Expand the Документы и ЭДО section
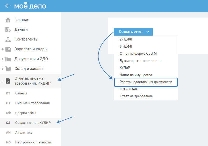Viewport: 208px width, 146px height. click(2, 59)
